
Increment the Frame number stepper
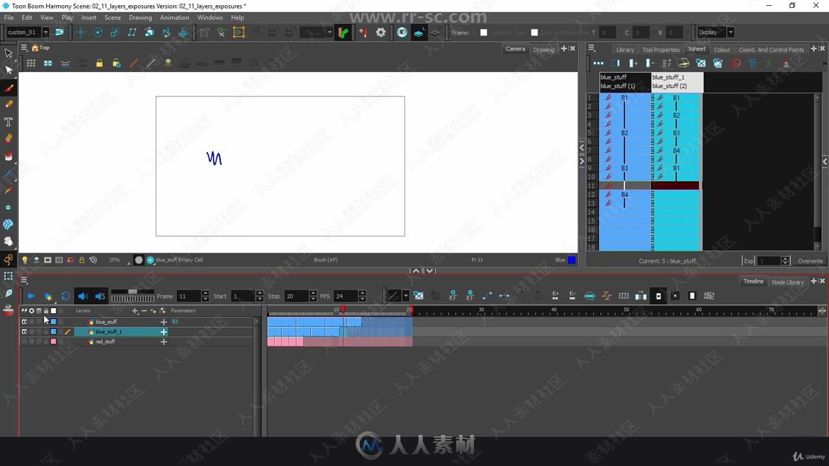click(205, 293)
